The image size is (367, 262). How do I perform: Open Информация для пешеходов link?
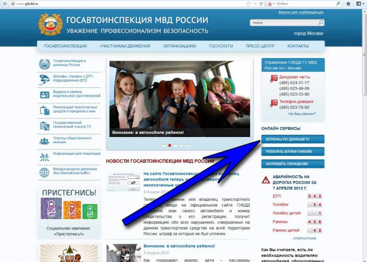click(x=77, y=153)
